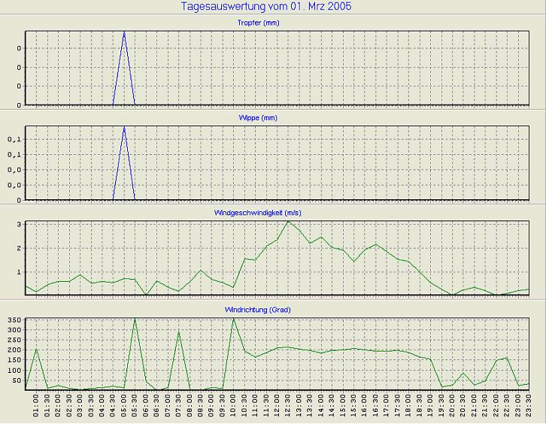546x424 pixels.
Task: Select the 23:30 time axis label
Action: (x=529, y=407)
